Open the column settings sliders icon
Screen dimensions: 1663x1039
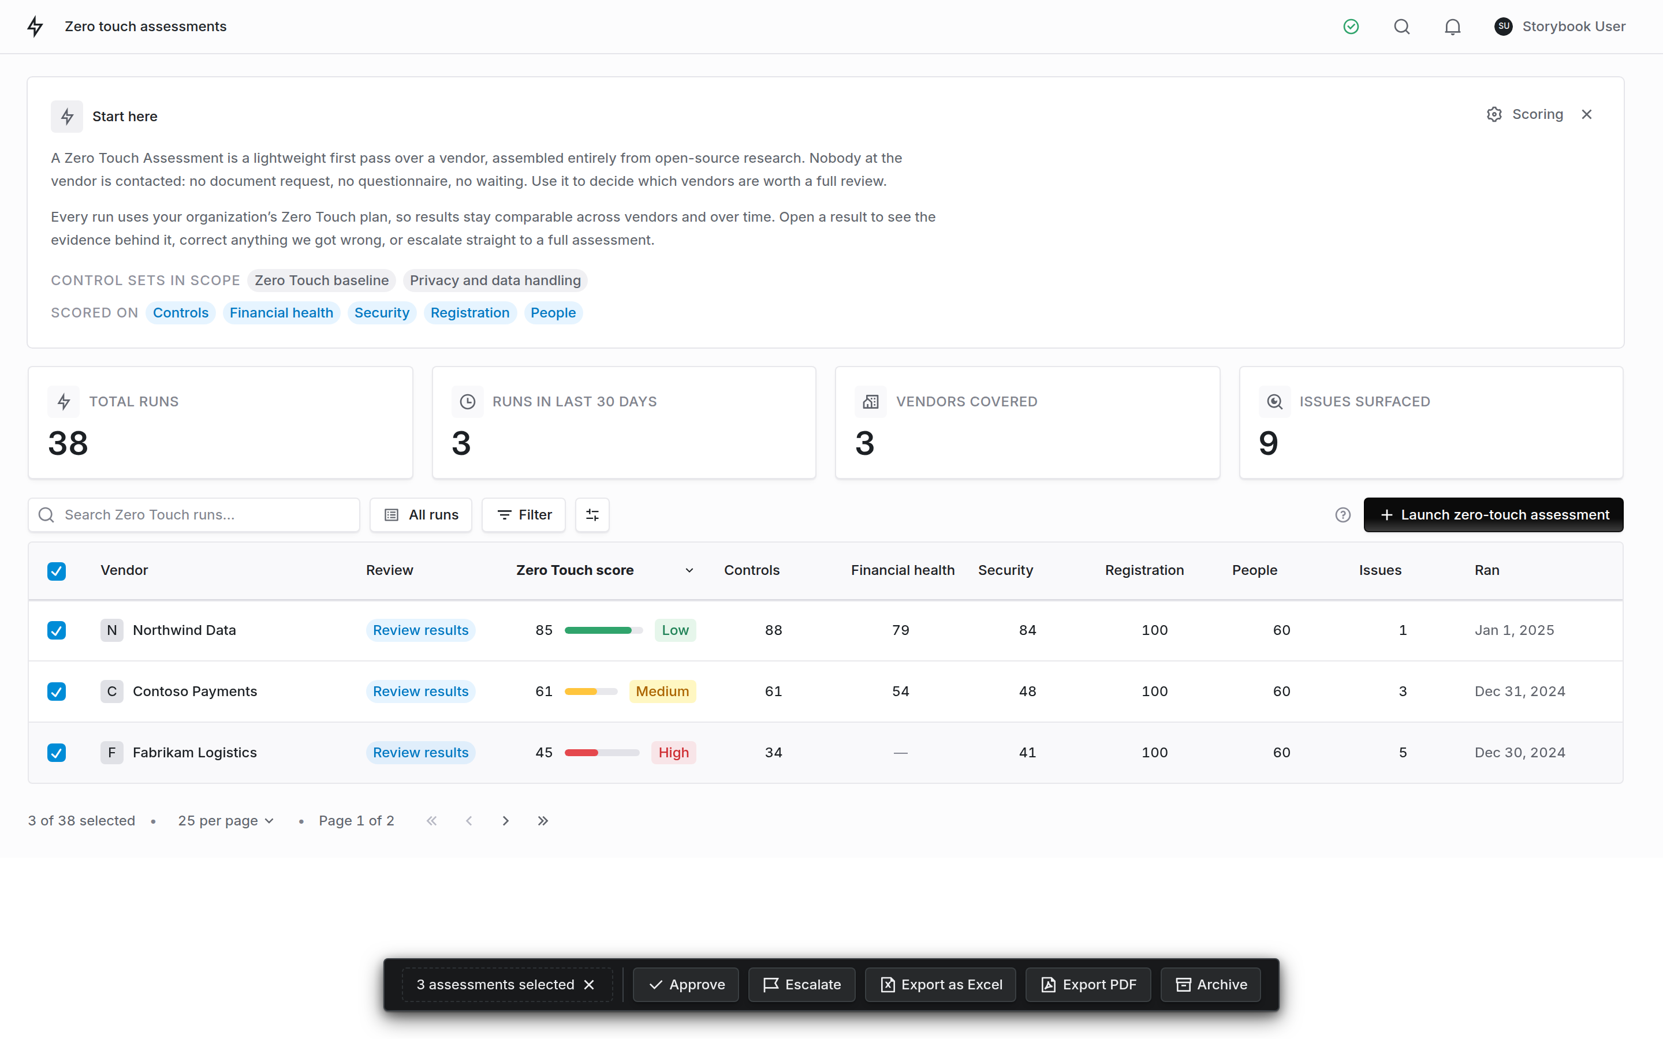592,515
